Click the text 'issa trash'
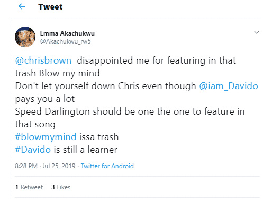263x199 pixels. [99, 137]
